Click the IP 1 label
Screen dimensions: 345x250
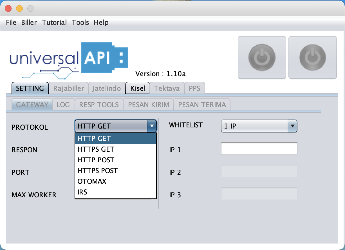coord(175,150)
